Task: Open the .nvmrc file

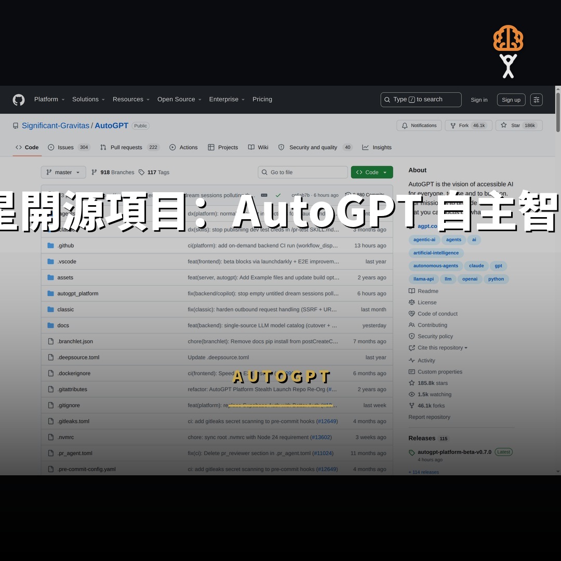Action: pyautogui.click(x=65, y=437)
